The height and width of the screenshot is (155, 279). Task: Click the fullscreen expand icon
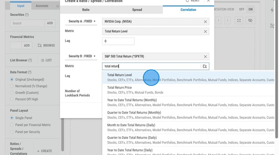tap(239, 20)
